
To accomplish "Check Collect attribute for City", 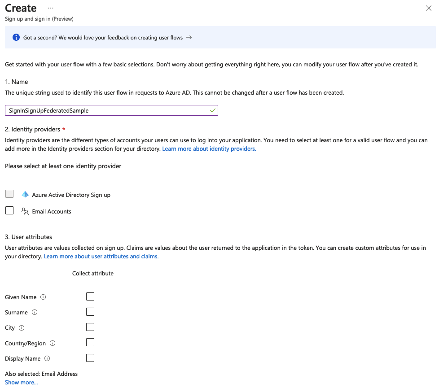I will [x=90, y=327].
